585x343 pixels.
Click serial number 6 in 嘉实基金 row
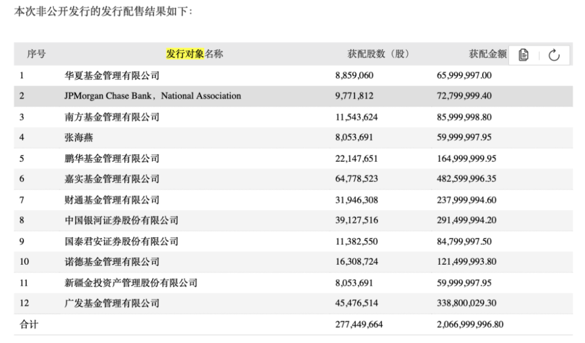[x=22, y=179]
